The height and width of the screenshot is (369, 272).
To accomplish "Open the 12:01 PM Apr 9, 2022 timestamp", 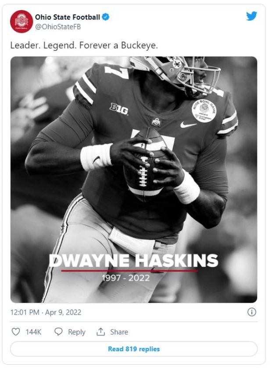I will click(x=46, y=312).
